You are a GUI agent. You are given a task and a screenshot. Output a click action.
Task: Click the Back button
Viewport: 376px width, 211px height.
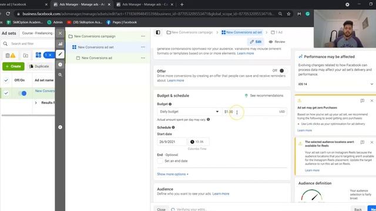point(358,209)
